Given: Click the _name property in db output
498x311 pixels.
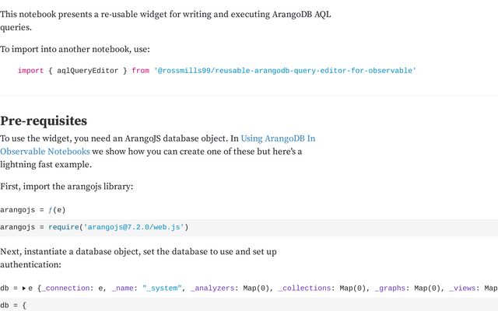Looking at the screenshot, I should [123, 288].
